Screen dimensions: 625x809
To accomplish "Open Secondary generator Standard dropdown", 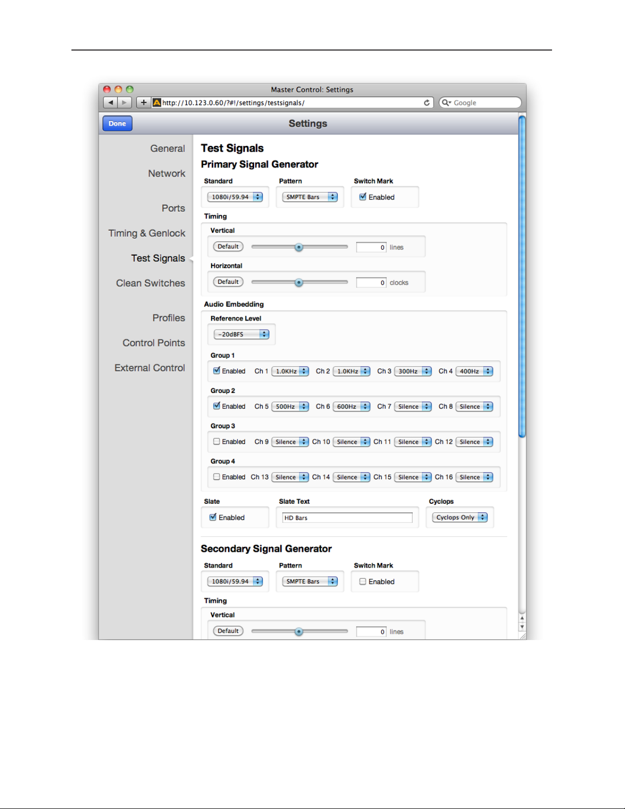I will pos(235,581).
